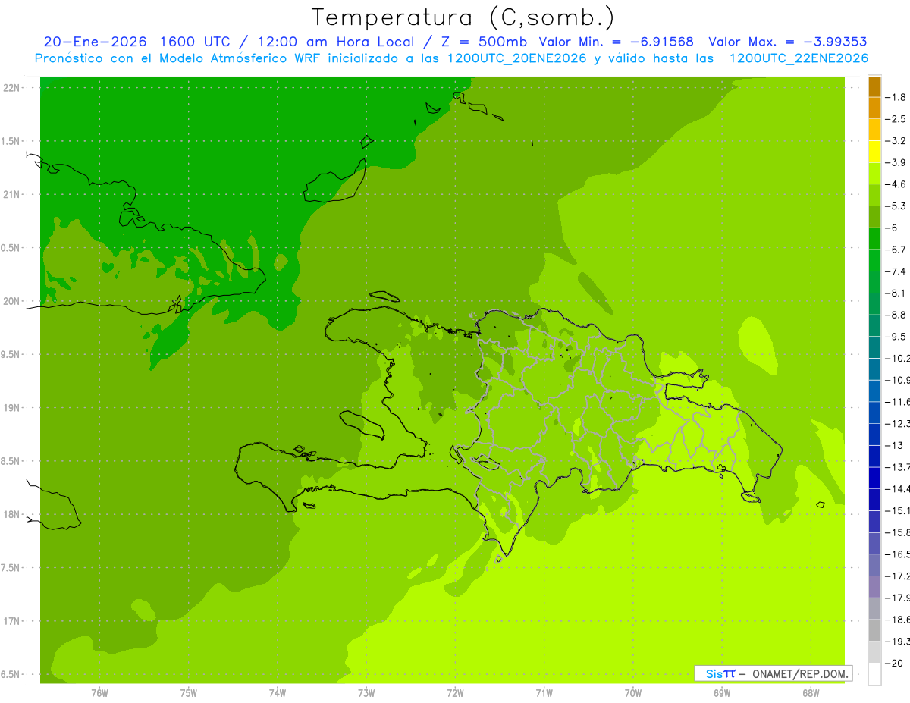Viewport: 910px width, 703px height.
Task: Click the '22N' latitude axis label
Action: [11, 88]
